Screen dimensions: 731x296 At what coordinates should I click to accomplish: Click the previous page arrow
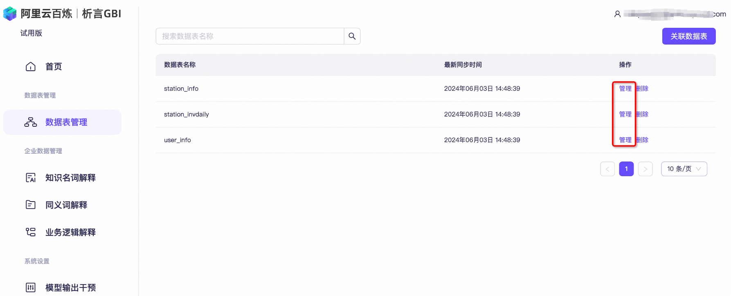(607, 169)
